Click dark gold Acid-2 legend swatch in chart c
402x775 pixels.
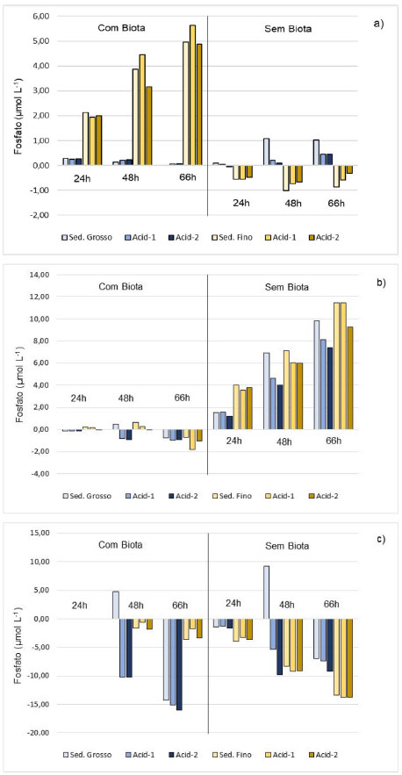click(312, 755)
